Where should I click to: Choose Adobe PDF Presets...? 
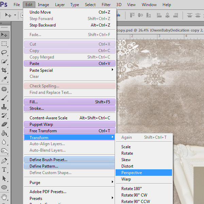pyautogui.click(x=70, y=192)
